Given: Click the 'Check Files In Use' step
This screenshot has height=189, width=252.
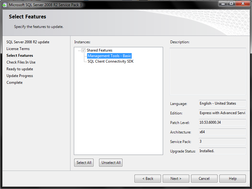Looking at the screenshot, I should pos(21,62).
